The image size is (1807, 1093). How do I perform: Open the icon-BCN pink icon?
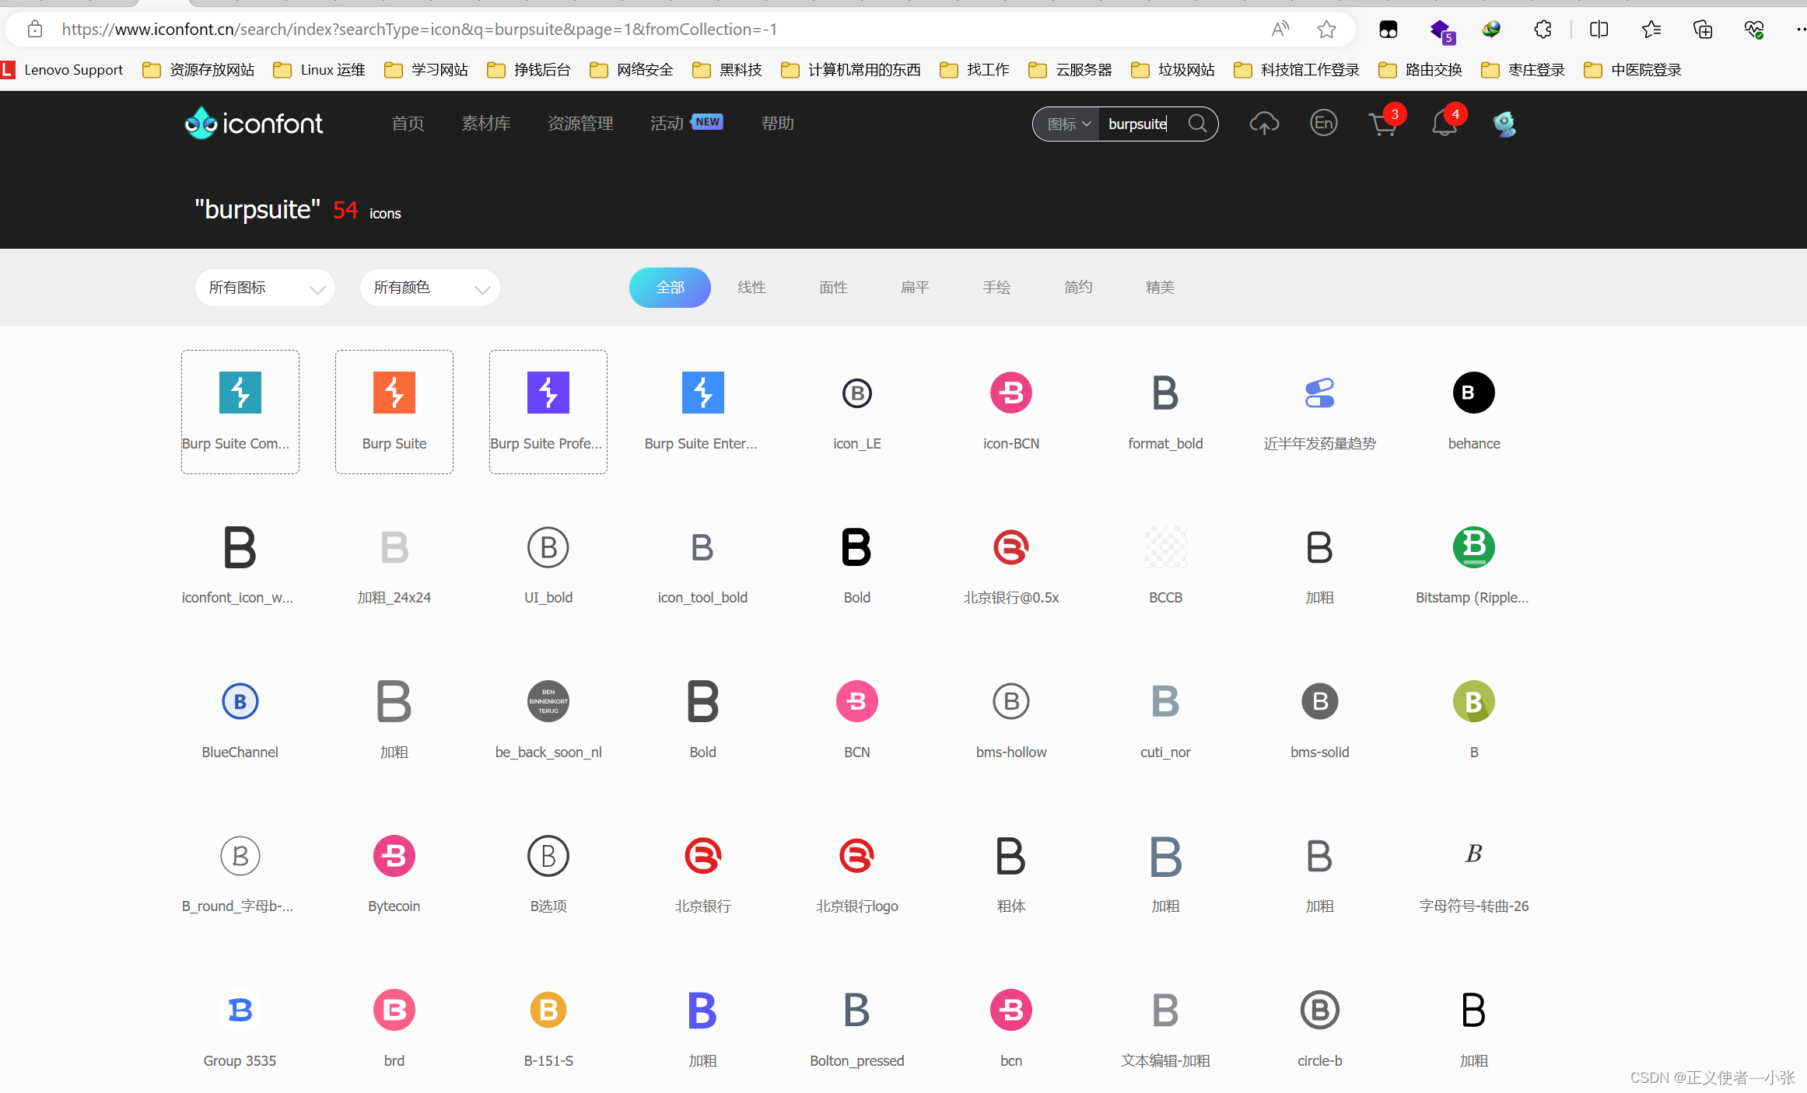tap(1011, 393)
